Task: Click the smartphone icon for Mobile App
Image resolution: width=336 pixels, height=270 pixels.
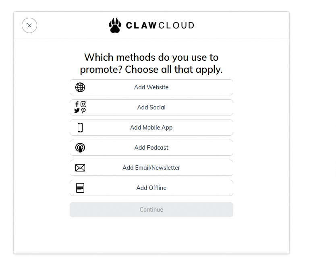Action: click(x=80, y=128)
